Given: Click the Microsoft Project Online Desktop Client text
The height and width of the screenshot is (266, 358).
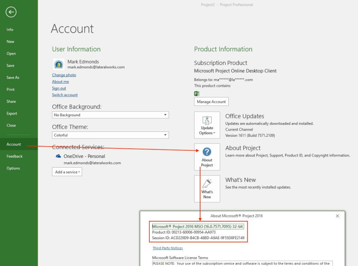Looking at the screenshot, I should [x=235, y=71].
